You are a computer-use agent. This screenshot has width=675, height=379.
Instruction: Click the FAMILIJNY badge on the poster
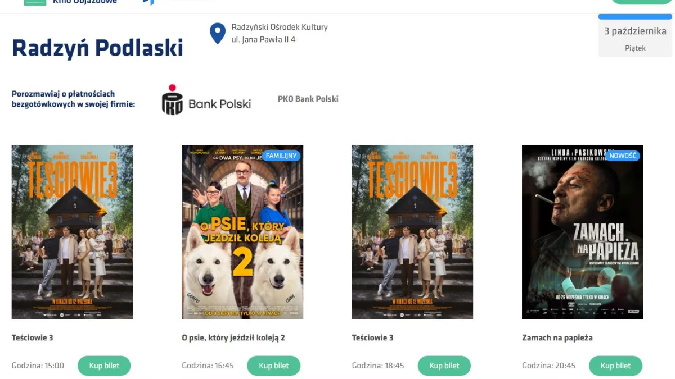[281, 156]
